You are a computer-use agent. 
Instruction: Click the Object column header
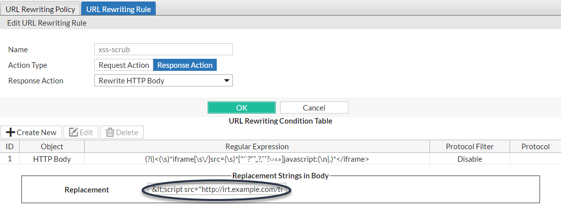pyautogui.click(x=52, y=147)
